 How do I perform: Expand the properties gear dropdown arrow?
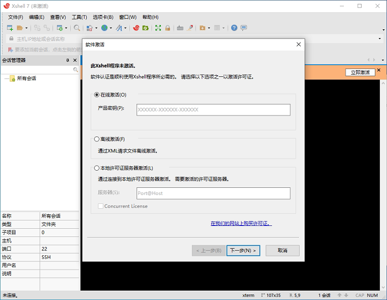(x=66, y=28)
